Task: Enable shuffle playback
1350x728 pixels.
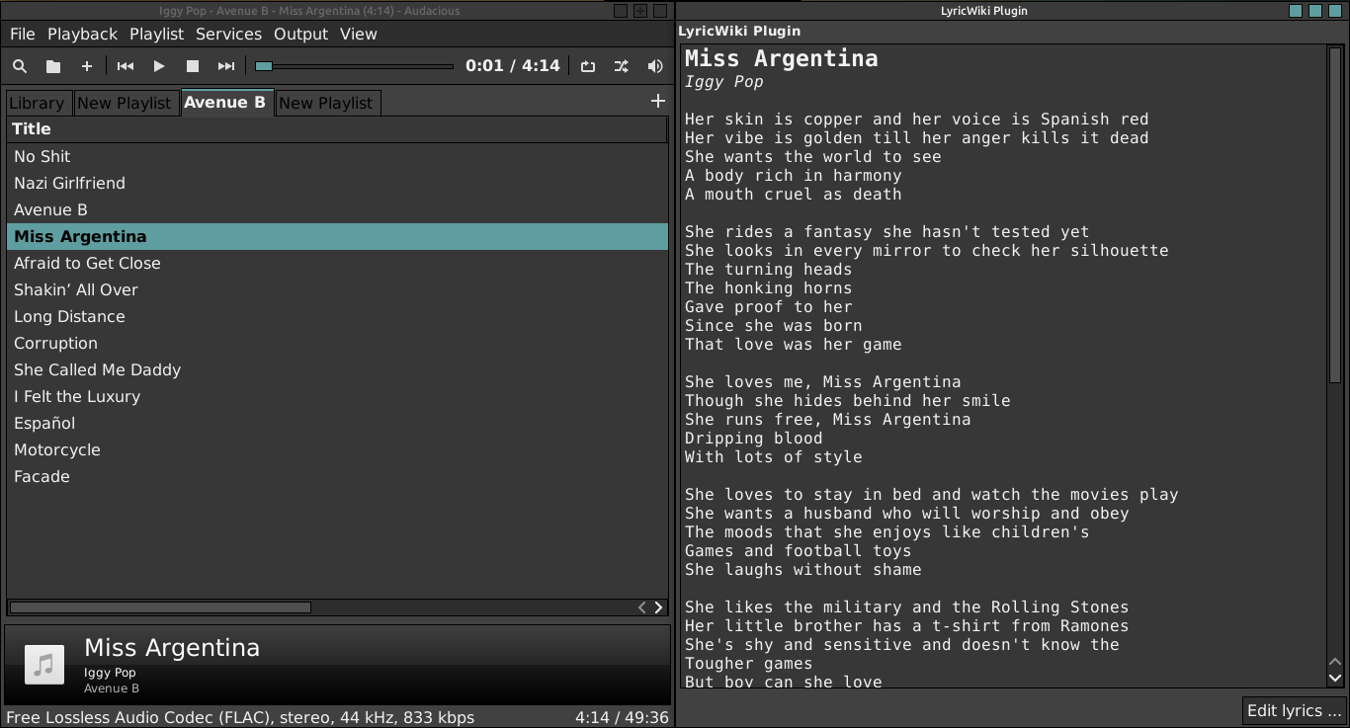Action: click(x=621, y=65)
